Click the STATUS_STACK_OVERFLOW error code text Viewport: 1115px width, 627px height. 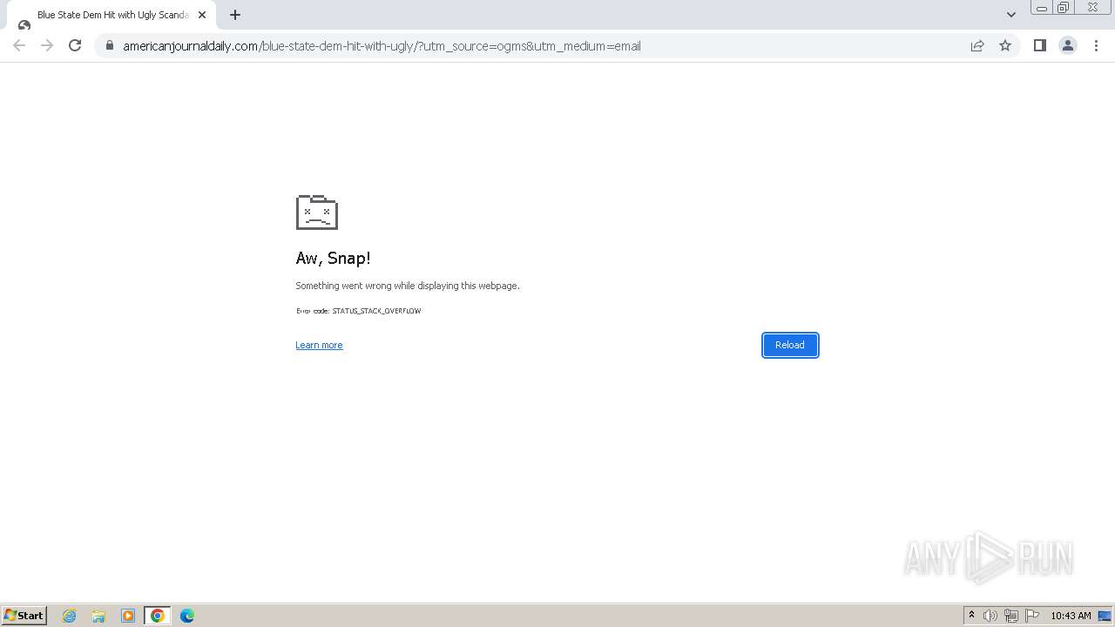376,311
